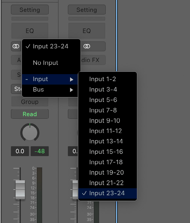Select Input 3-4
The image size is (190, 223).
tap(107, 89)
